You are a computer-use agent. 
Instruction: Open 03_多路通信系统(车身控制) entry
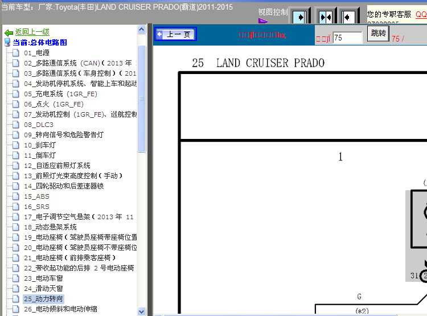[x=80, y=73]
